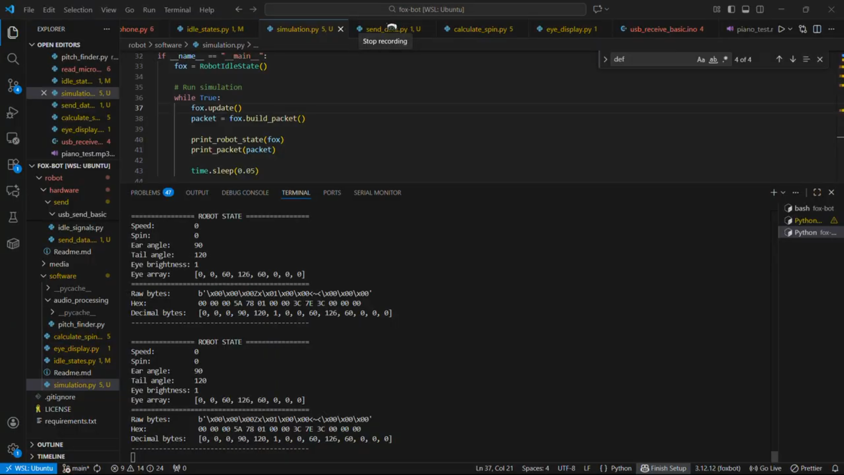The height and width of the screenshot is (475, 844).
Task: Switch to the SERIAL MONITOR panel tab
Action: 377,192
